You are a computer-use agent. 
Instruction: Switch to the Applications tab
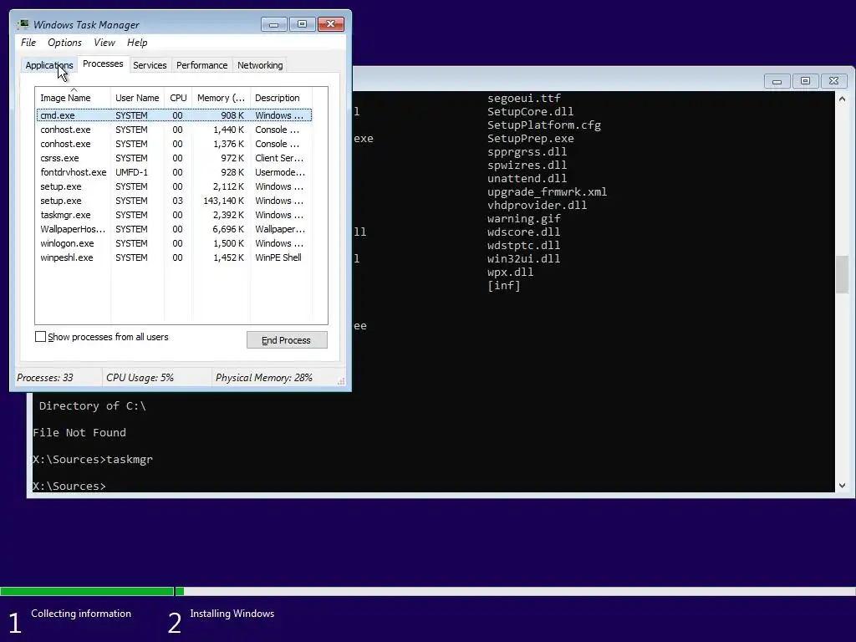click(x=49, y=65)
